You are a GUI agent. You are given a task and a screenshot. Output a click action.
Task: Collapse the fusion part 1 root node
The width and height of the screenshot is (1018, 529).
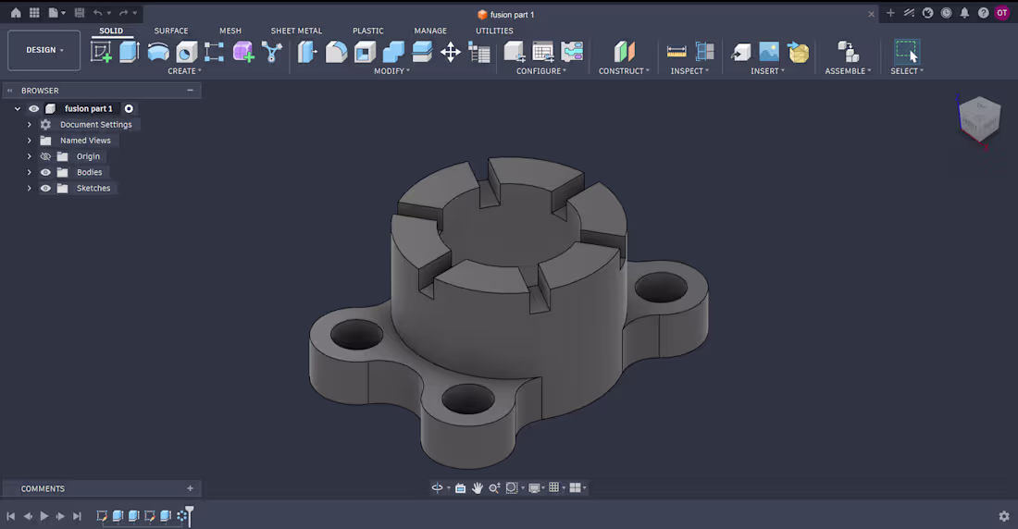18,108
